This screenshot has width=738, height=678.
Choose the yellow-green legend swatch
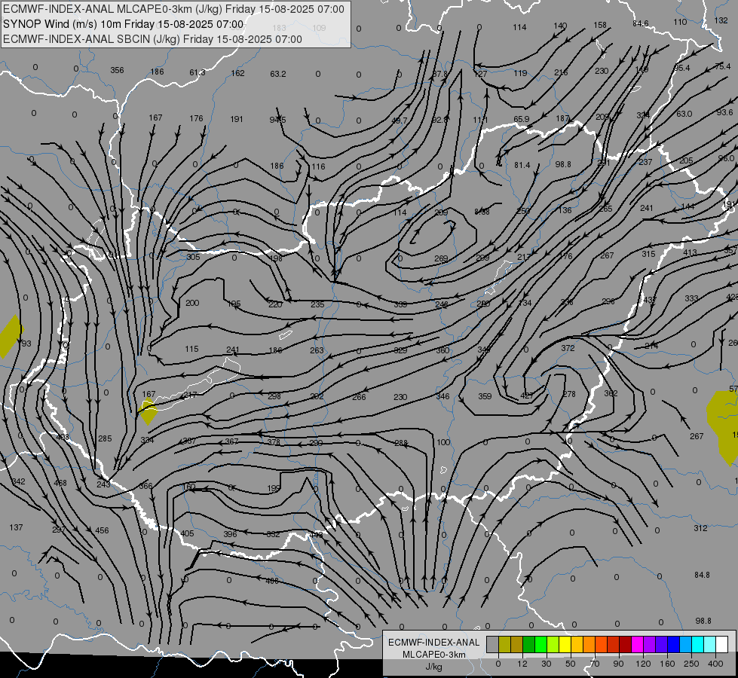point(553,644)
